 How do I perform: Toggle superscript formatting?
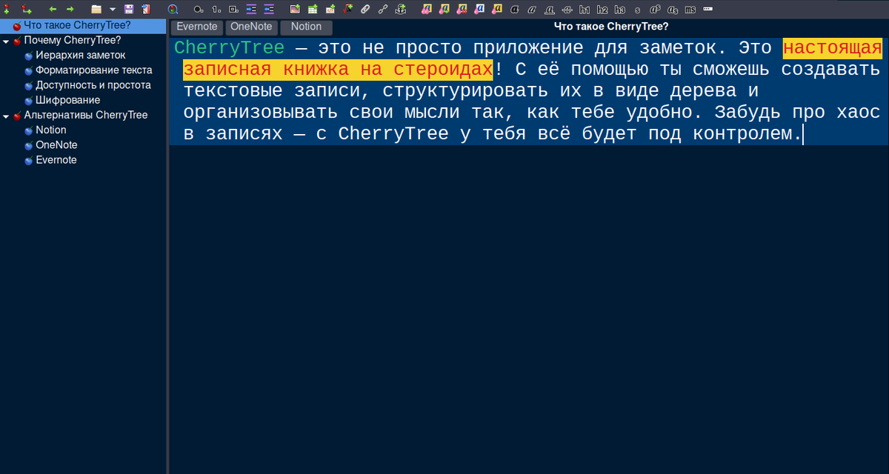pyautogui.click(x=655, y=10)
